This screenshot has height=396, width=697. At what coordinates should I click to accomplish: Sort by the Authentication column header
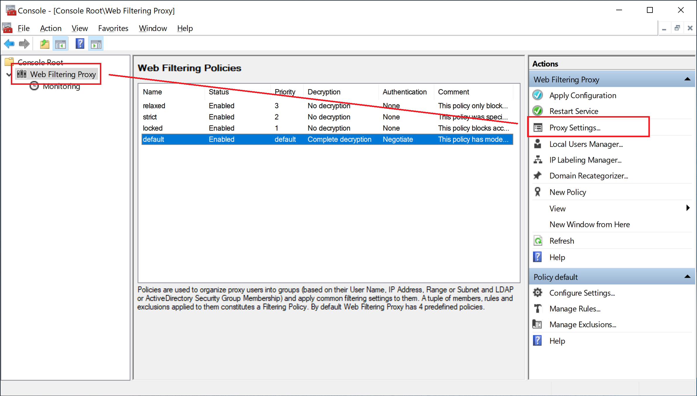[406, 92]
